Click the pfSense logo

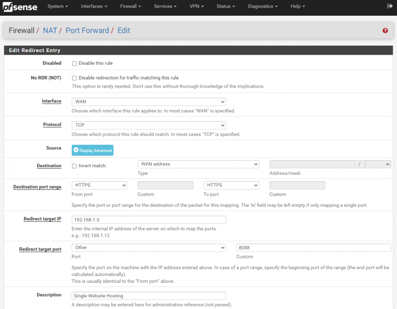coord(19,6)
